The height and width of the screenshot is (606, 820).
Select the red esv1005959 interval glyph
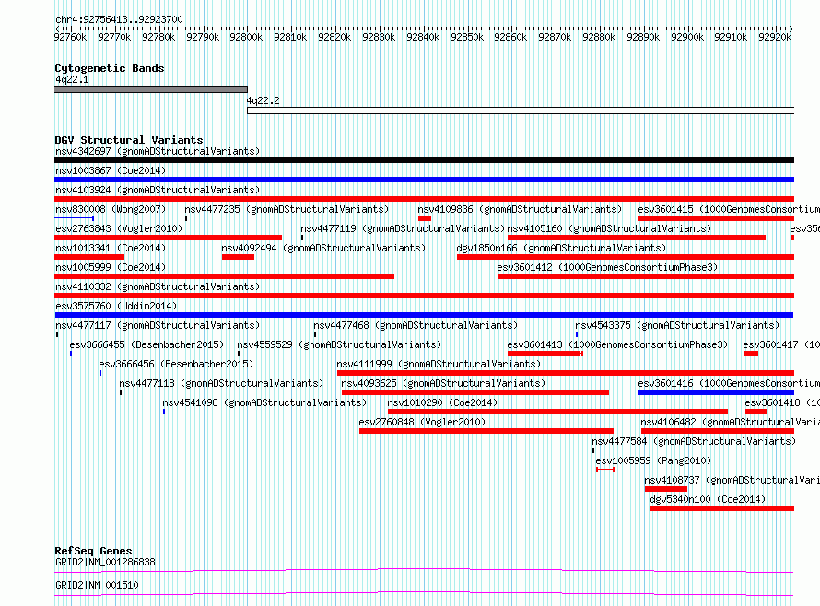pyautogui.click(x=605, y=470)
